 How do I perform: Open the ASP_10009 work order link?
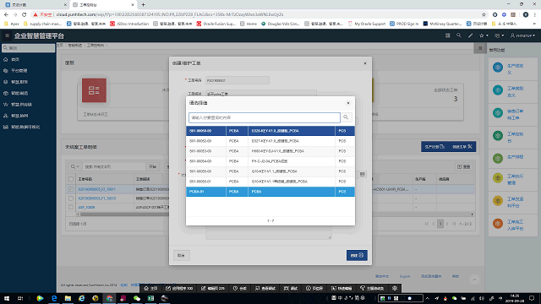(x=86, y=208)
